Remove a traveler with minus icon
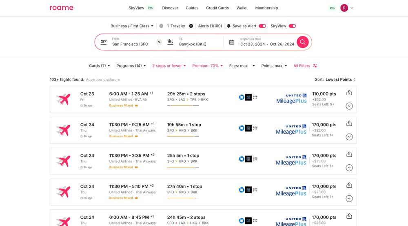The height and width of the screenshot is (226, 408). [x=161, y=26]
